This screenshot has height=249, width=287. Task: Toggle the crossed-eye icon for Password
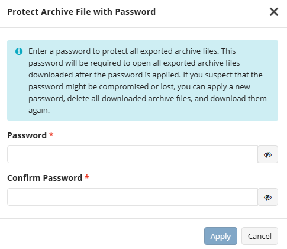point(267,155)
